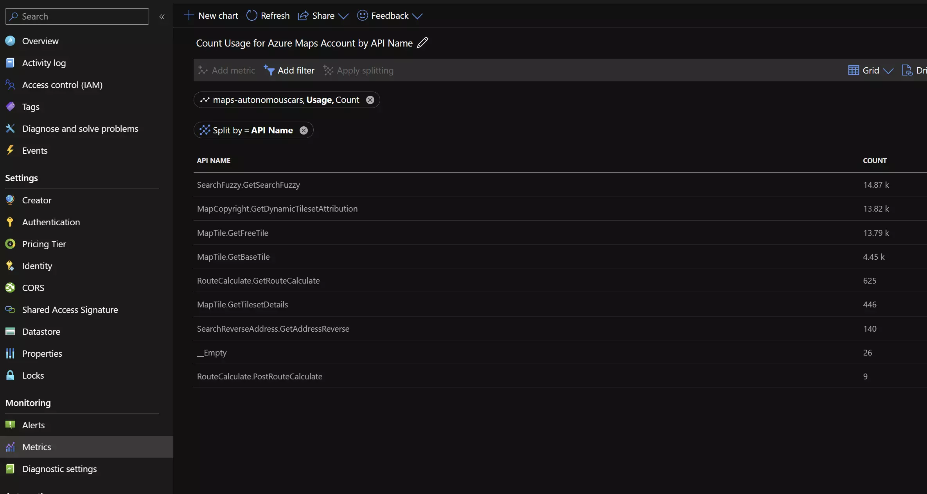This screenshot has width=927, height=494.
Task: Click the Grid view icon
Action: point(853,70)
